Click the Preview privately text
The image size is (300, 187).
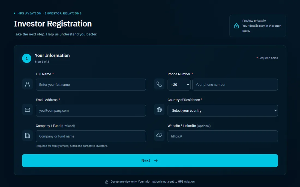point(254,21)
